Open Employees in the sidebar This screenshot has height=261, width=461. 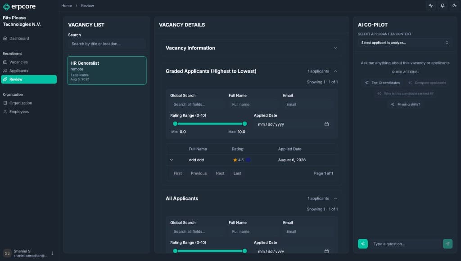point(29,112)
